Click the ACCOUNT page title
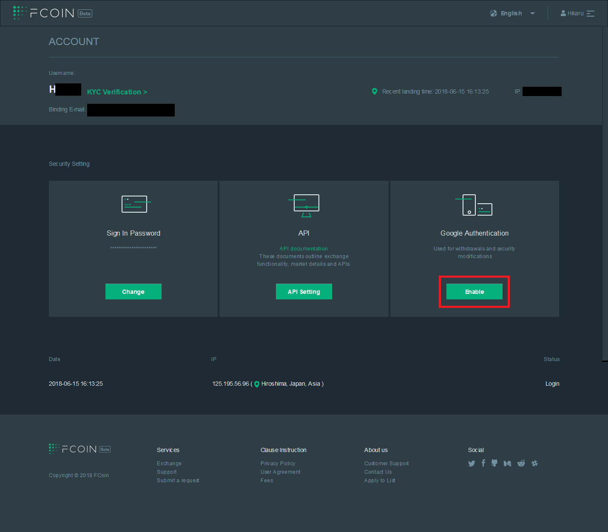This screenshot has width=608, height=532. pos(74,42)
